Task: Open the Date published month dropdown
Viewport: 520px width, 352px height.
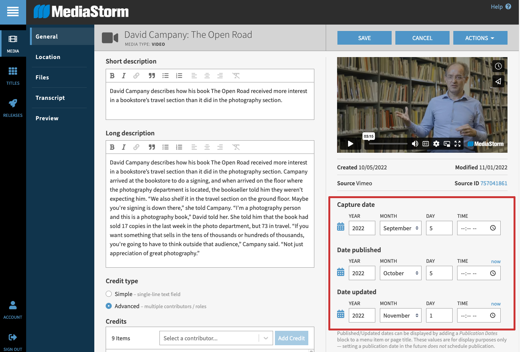Action: [x=400, y=273]
